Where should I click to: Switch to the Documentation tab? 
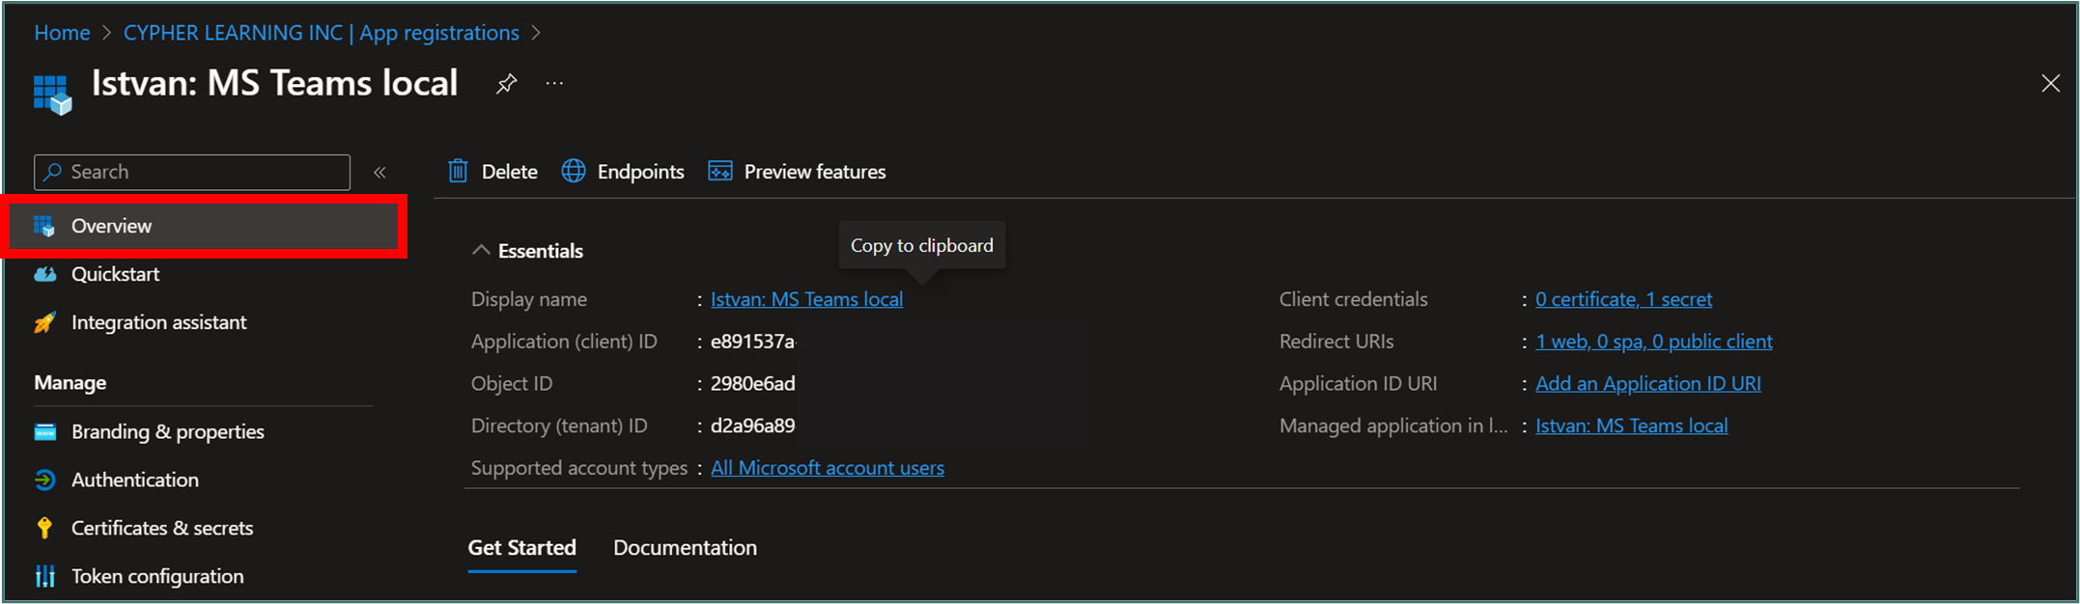click(685, 548)
